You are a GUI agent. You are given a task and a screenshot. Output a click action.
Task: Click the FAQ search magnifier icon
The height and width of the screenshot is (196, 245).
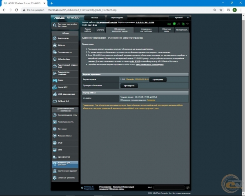pyautogui.click(x=188, y=187)
